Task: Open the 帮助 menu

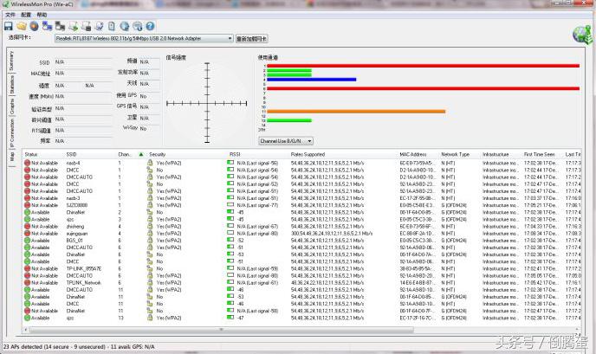Action: pyautogui.click(x=42, y=15)
